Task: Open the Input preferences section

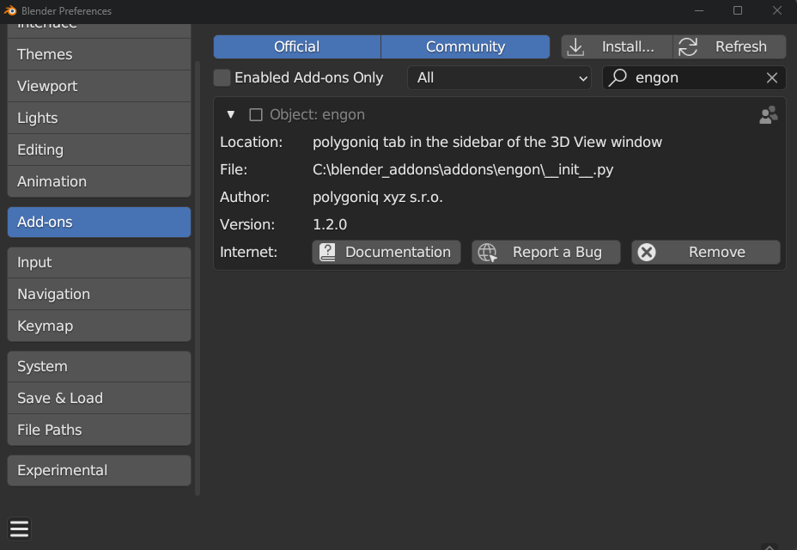Action: pyautogui.click(x=99, y=262)
